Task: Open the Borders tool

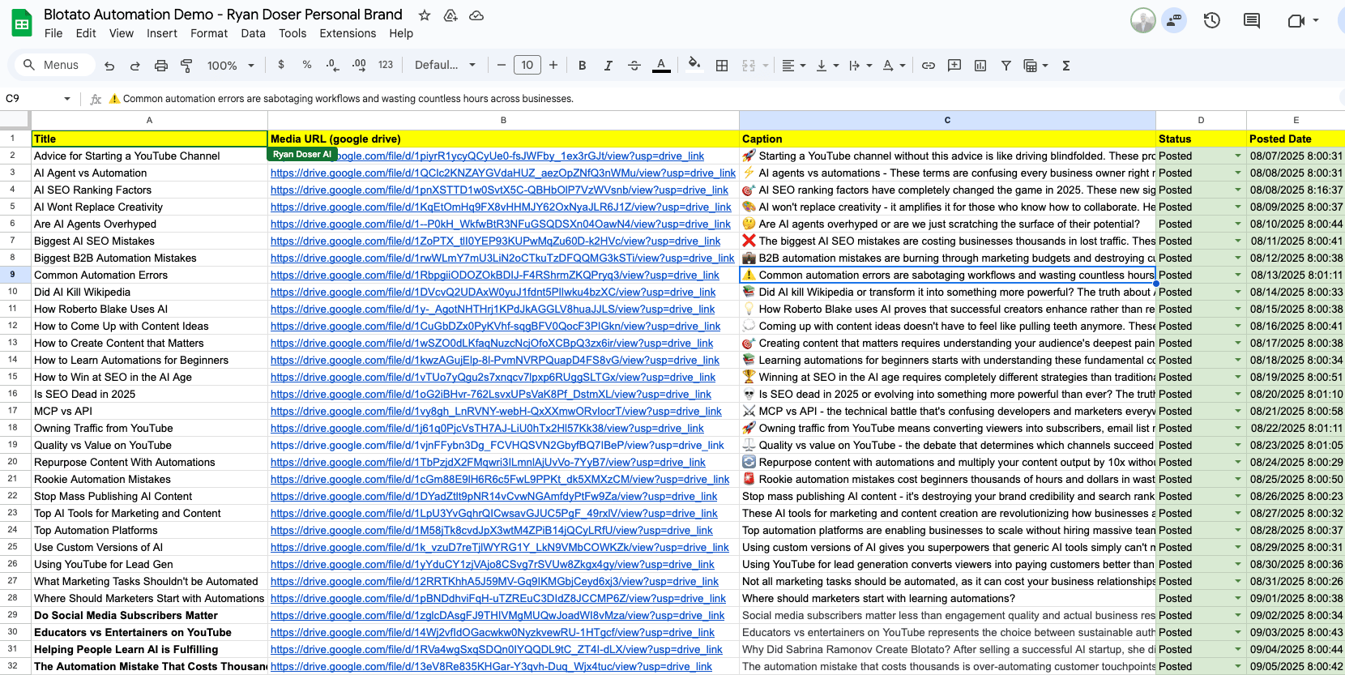Action: tap(722, 66)
